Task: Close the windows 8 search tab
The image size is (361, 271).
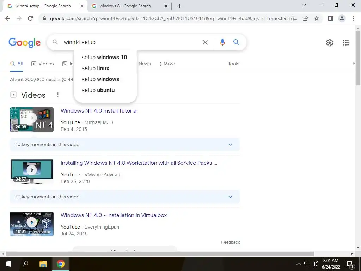Action: point(166,6)
